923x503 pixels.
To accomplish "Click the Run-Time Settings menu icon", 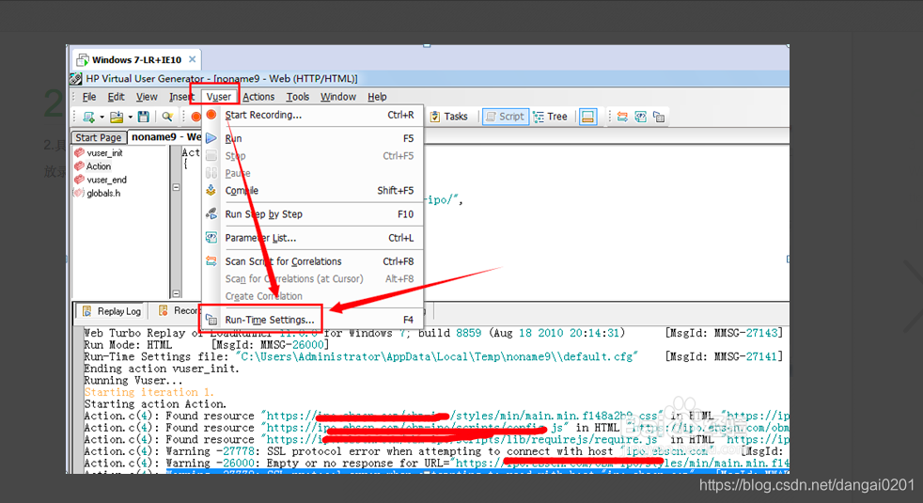I will [211, 320].
